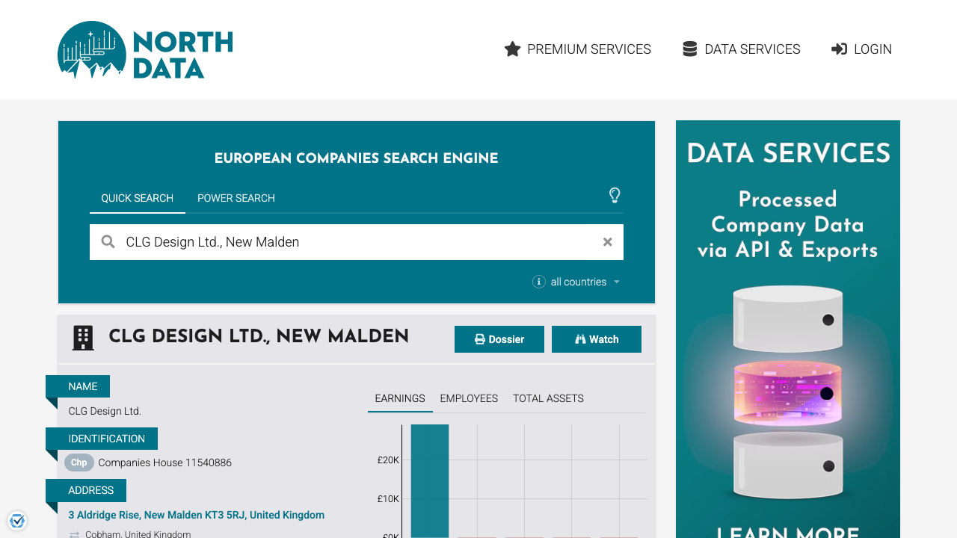Switch to the Quick Search tab
This screenshot has width=957, height=538.
(138, 198)
